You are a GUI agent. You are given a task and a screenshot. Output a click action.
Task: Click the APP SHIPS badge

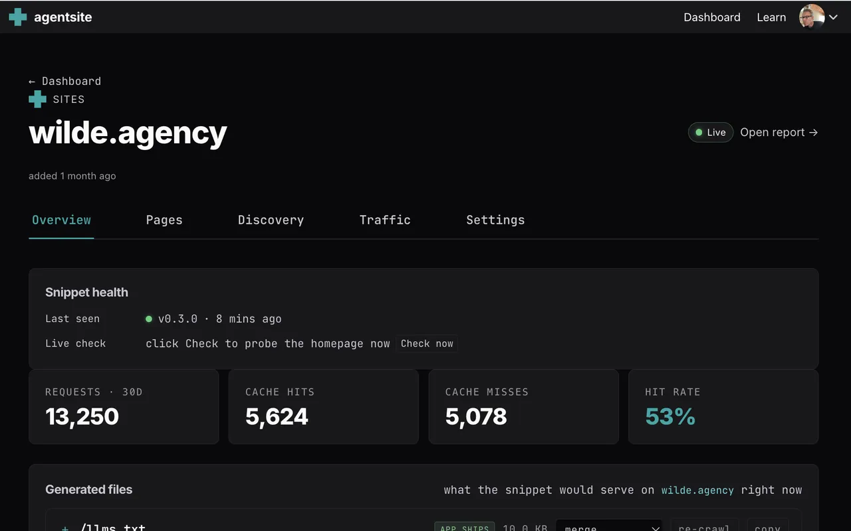click(x=465, y=528)
